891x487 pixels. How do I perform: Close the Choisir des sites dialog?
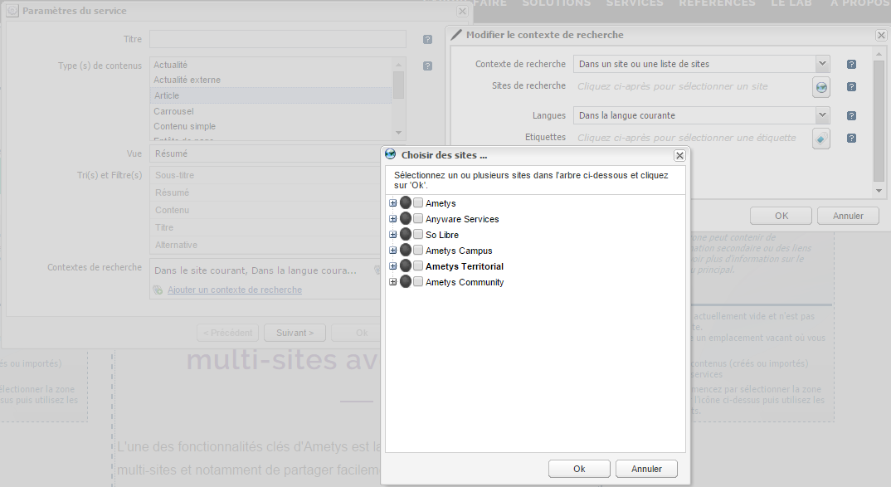[679, 155]
